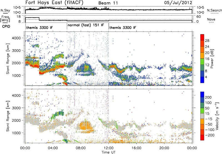222x154 pixels.
Task: Select the 'Beam 11' label
Action: (x=108, y=3)
